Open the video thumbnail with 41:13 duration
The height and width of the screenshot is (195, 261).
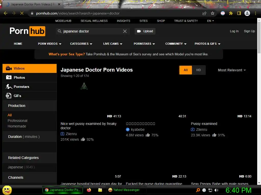91,100
